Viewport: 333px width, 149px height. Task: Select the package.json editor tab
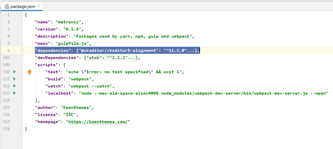point(21,7)
